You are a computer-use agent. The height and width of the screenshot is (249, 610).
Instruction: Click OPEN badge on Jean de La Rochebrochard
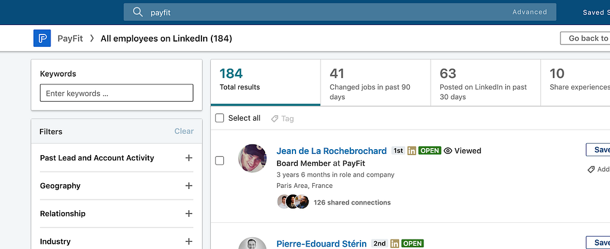[430, 150]
